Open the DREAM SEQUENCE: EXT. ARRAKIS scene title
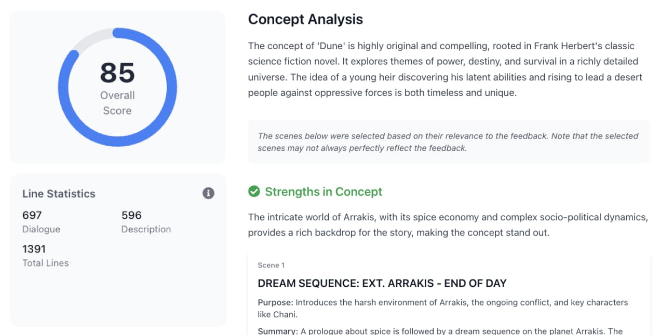 [x=382, y=284]
